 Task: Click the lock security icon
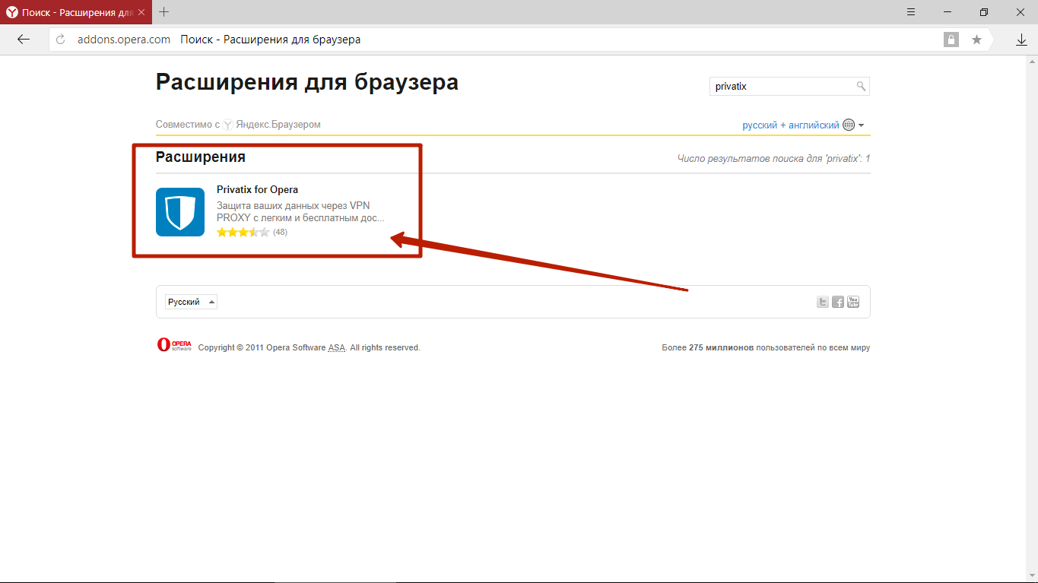[951, 40]
